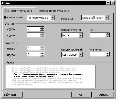Decrease the слева indent with down arrow
This screenshot has width=116, height=99.
[x=42, y=30]
